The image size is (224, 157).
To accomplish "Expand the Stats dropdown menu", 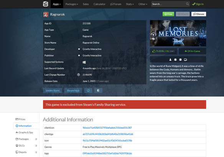I will point(130,4).
